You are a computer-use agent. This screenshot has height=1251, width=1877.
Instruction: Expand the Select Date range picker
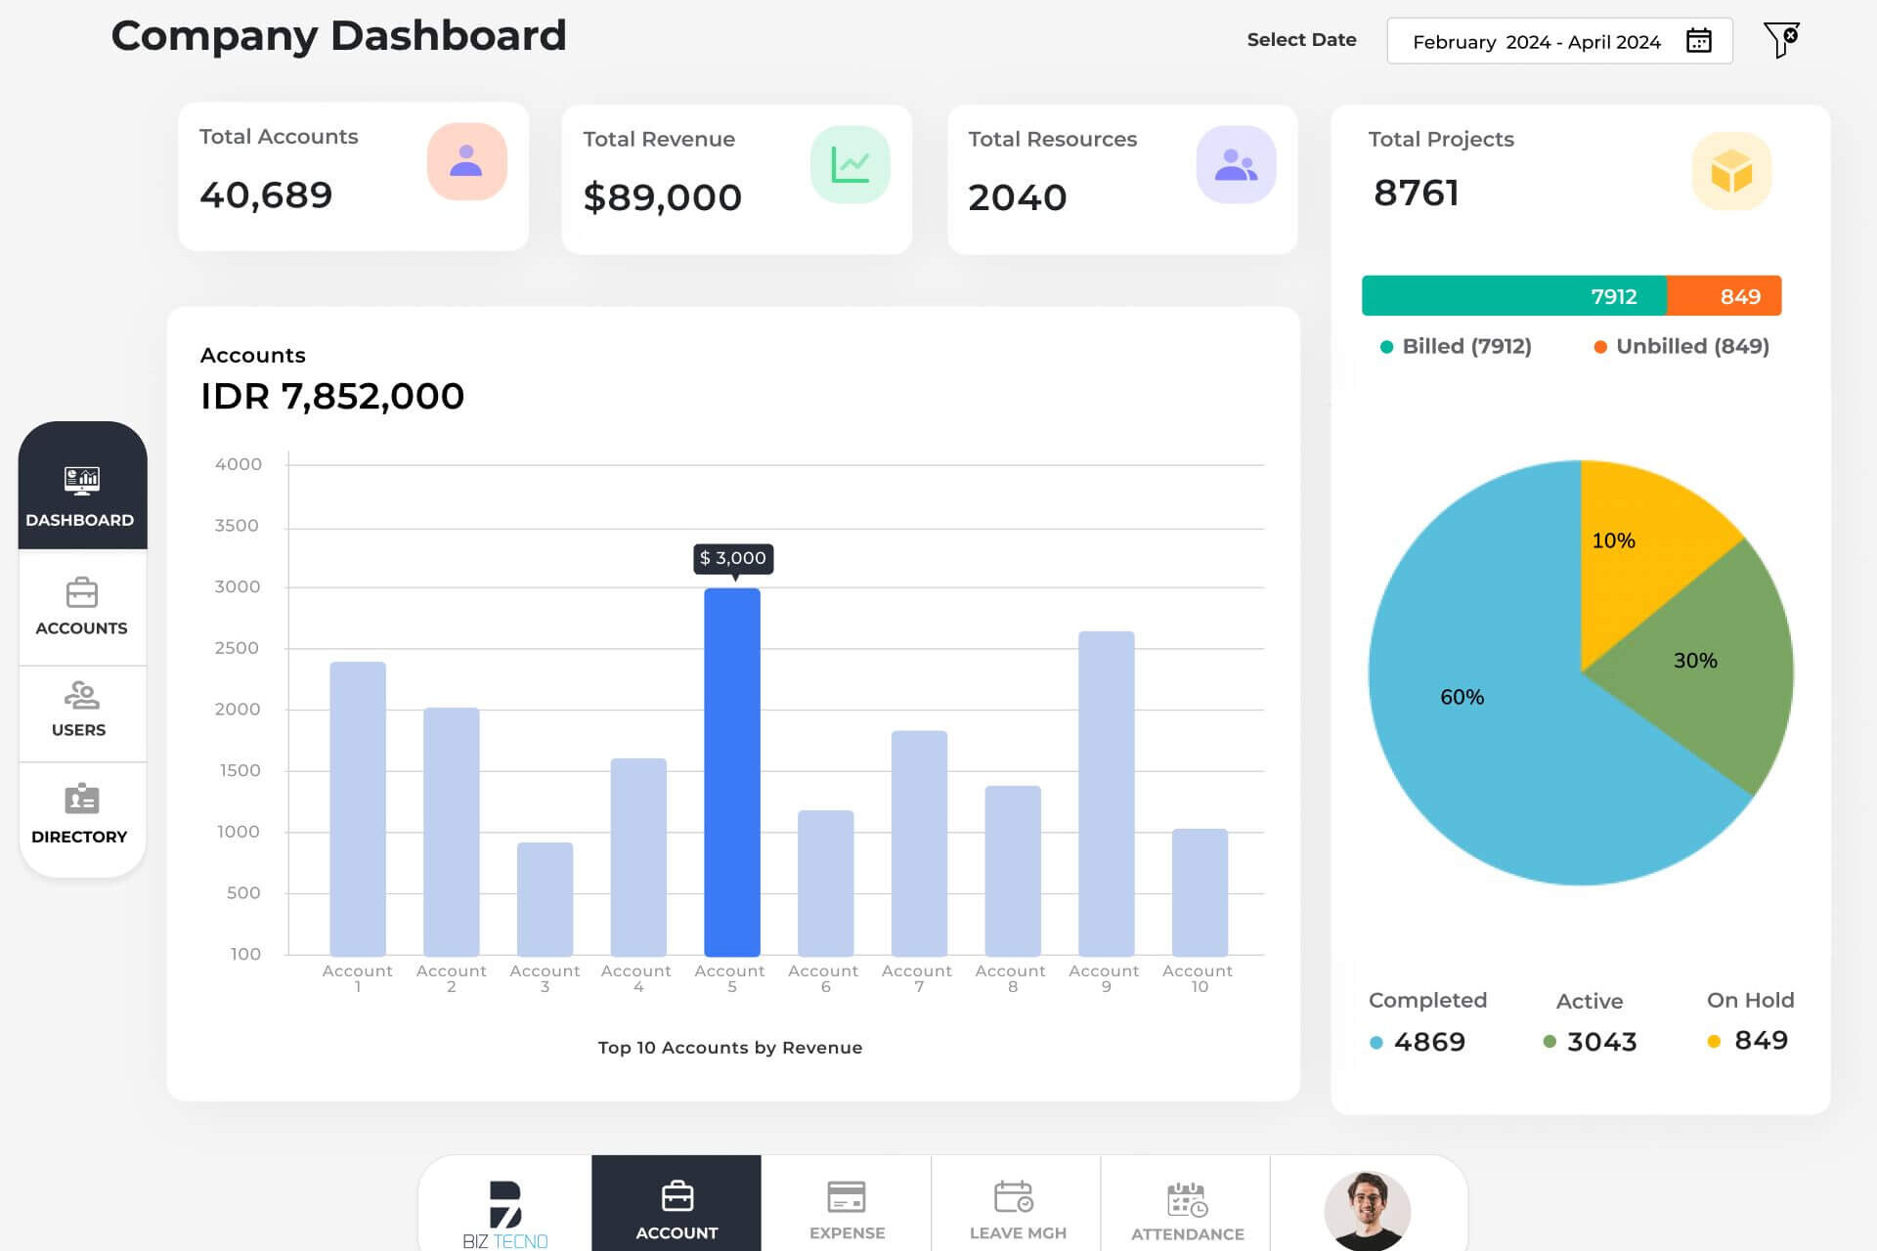point(1536,41)
